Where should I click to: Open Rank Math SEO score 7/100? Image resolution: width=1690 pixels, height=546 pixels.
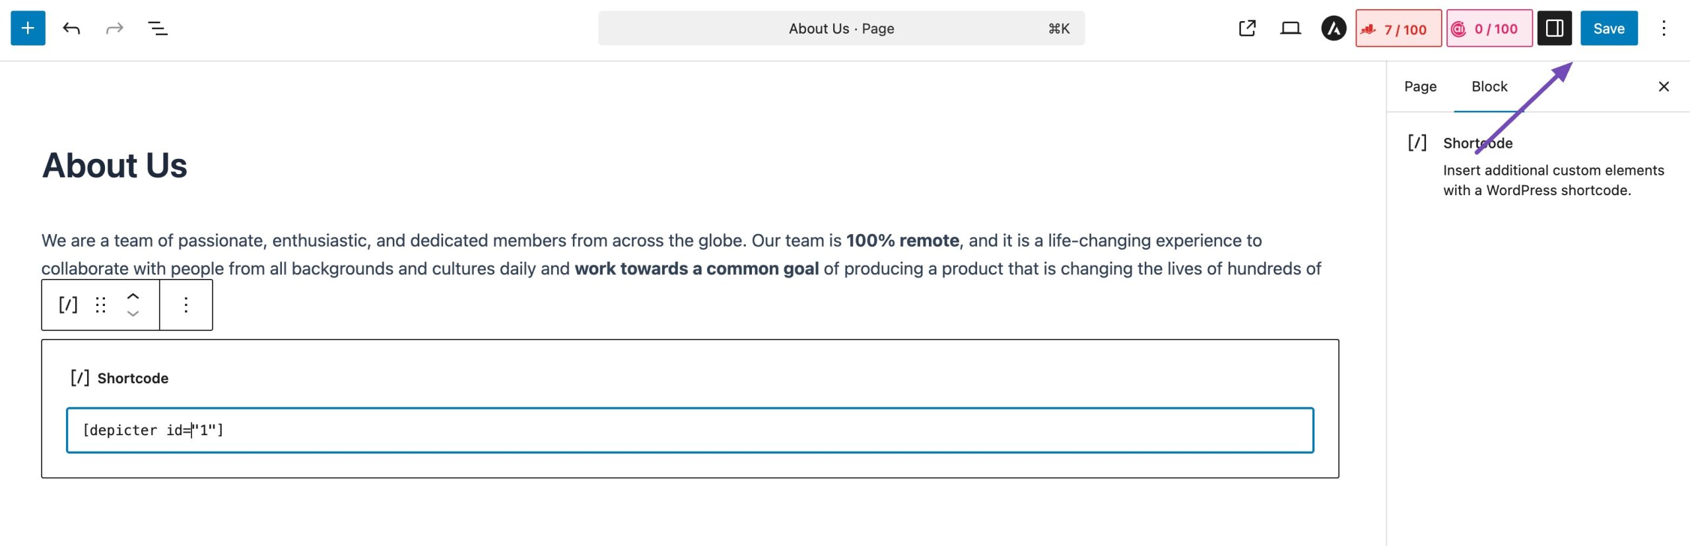[x=1398, y=28]
